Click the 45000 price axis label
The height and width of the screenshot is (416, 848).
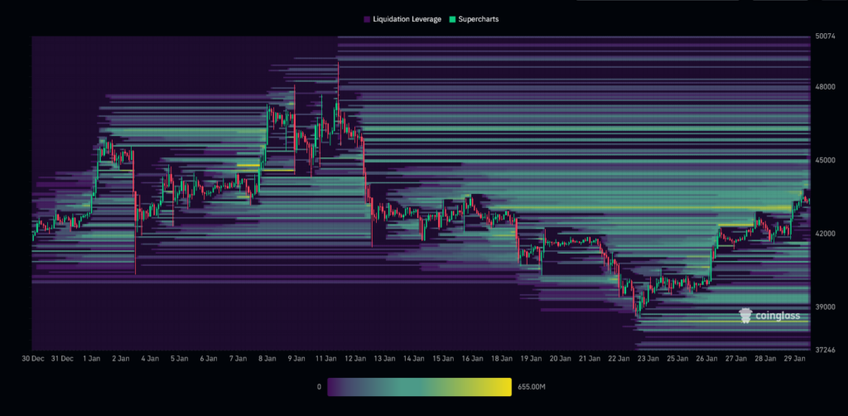coord(824,160)
